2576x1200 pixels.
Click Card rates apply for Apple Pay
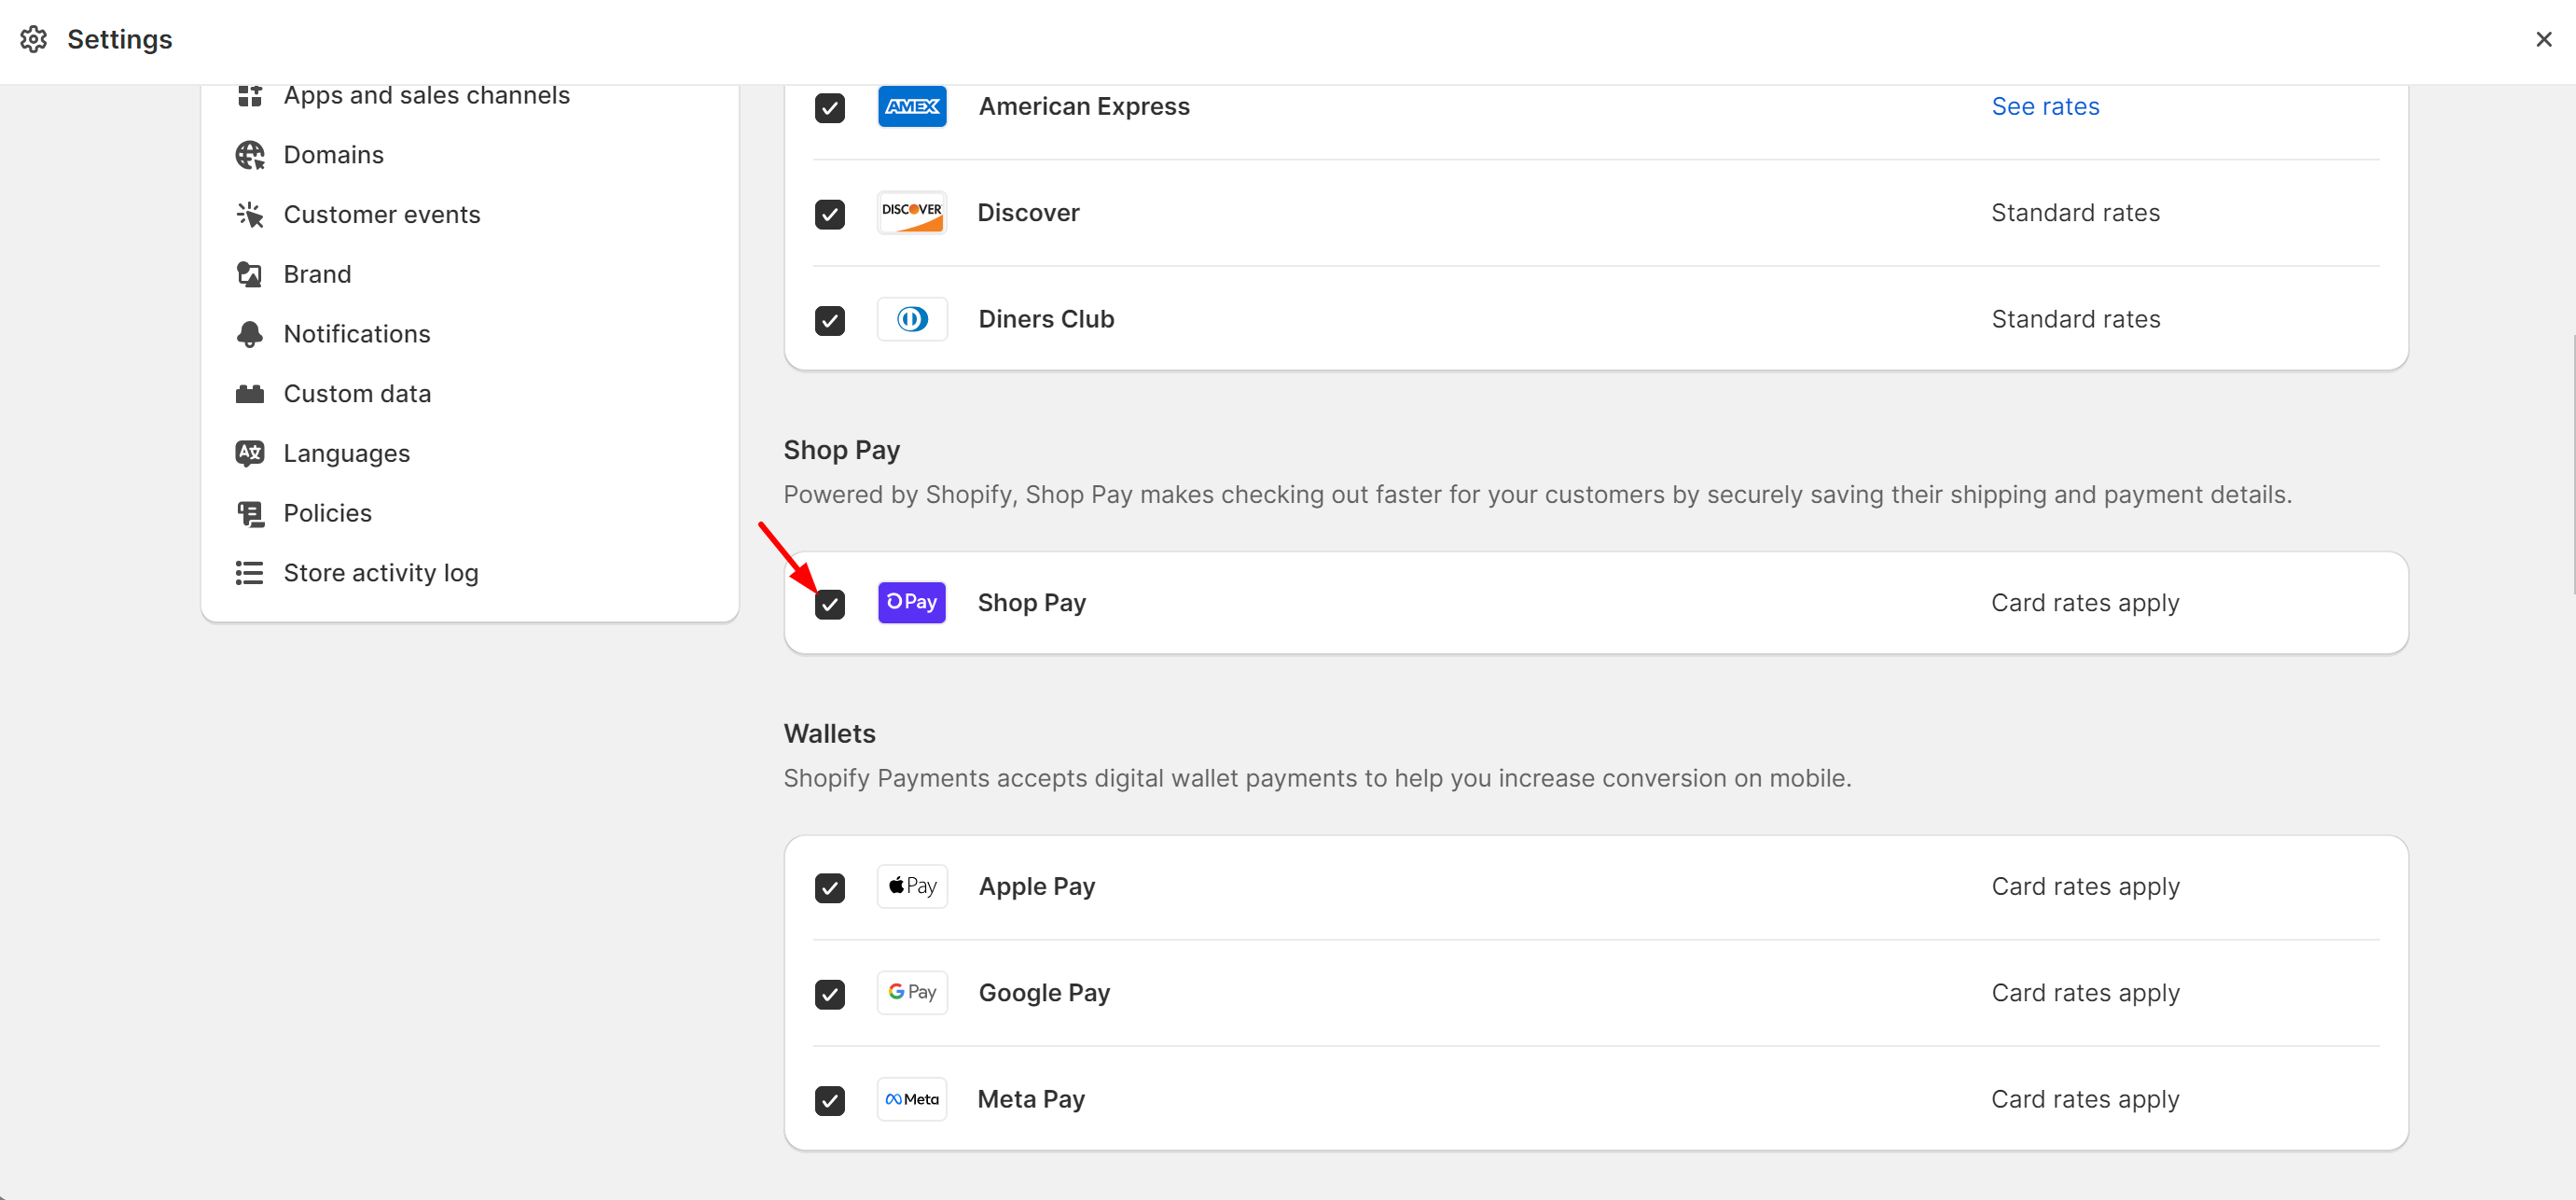(2085, 886)
